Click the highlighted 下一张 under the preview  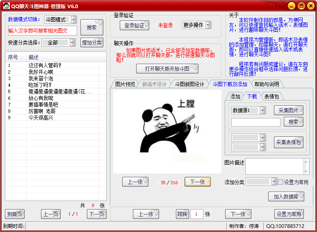198,182
